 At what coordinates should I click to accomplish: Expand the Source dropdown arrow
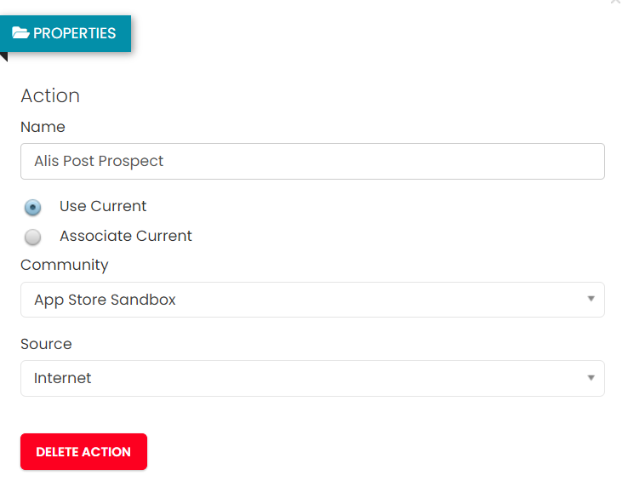[591, 378]
